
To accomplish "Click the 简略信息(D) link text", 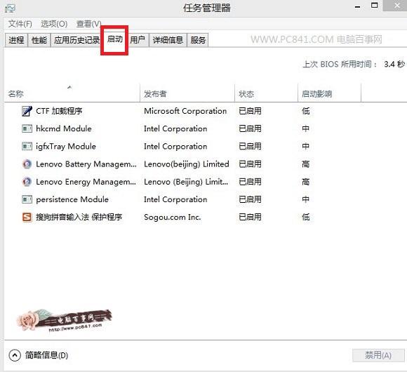I will [47, 355].
